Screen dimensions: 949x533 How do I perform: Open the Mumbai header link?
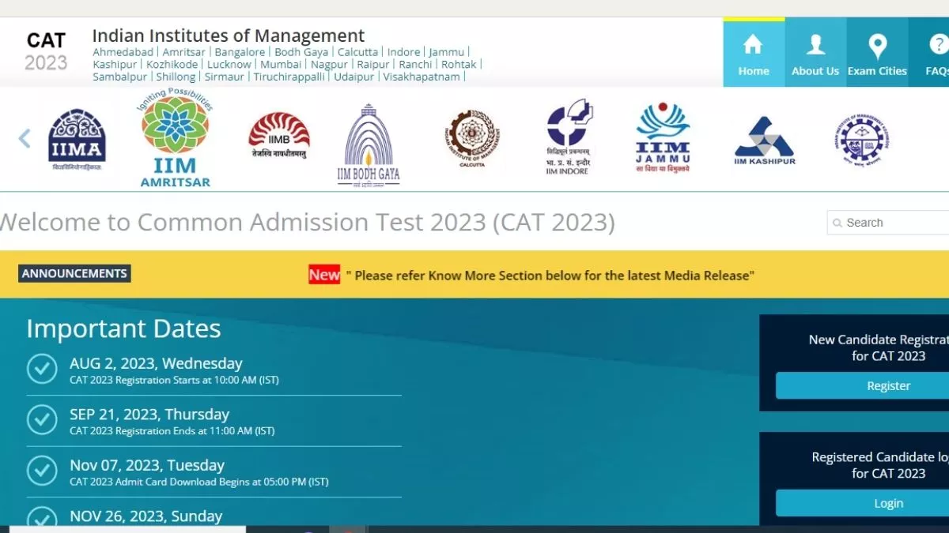click(281, 65)
